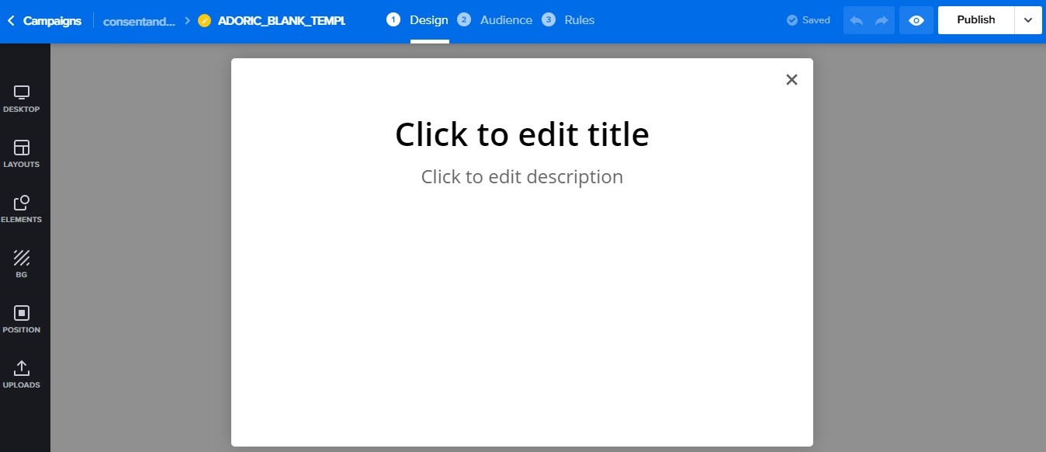Open the Campaigns link
This screenshot has width=1046, height=452.
pos(51,20)
